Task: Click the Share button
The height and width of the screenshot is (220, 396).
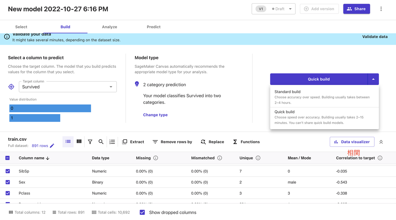Action: [356, 9]
